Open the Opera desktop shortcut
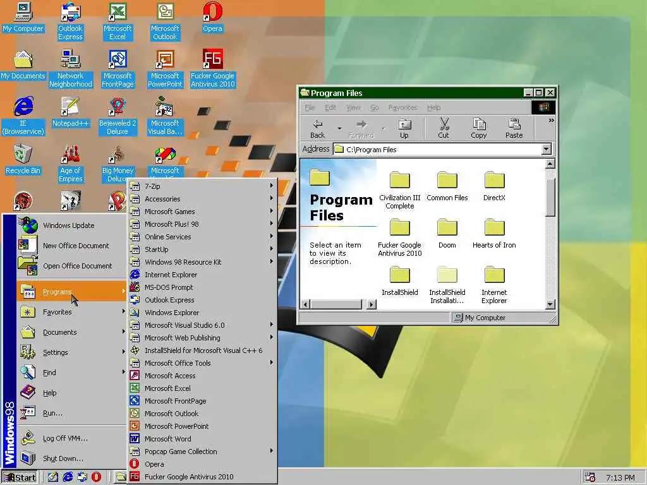The height and width of the screenshot is (485, 647). (212, 17)
